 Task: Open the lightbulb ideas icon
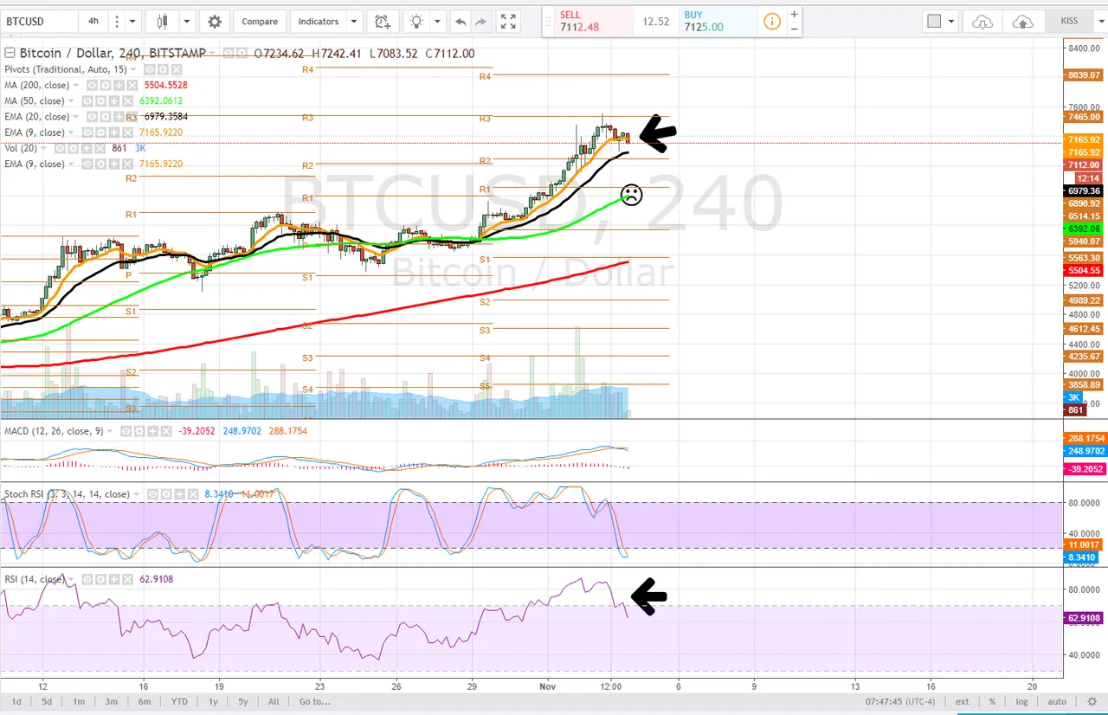click(417, 22)
